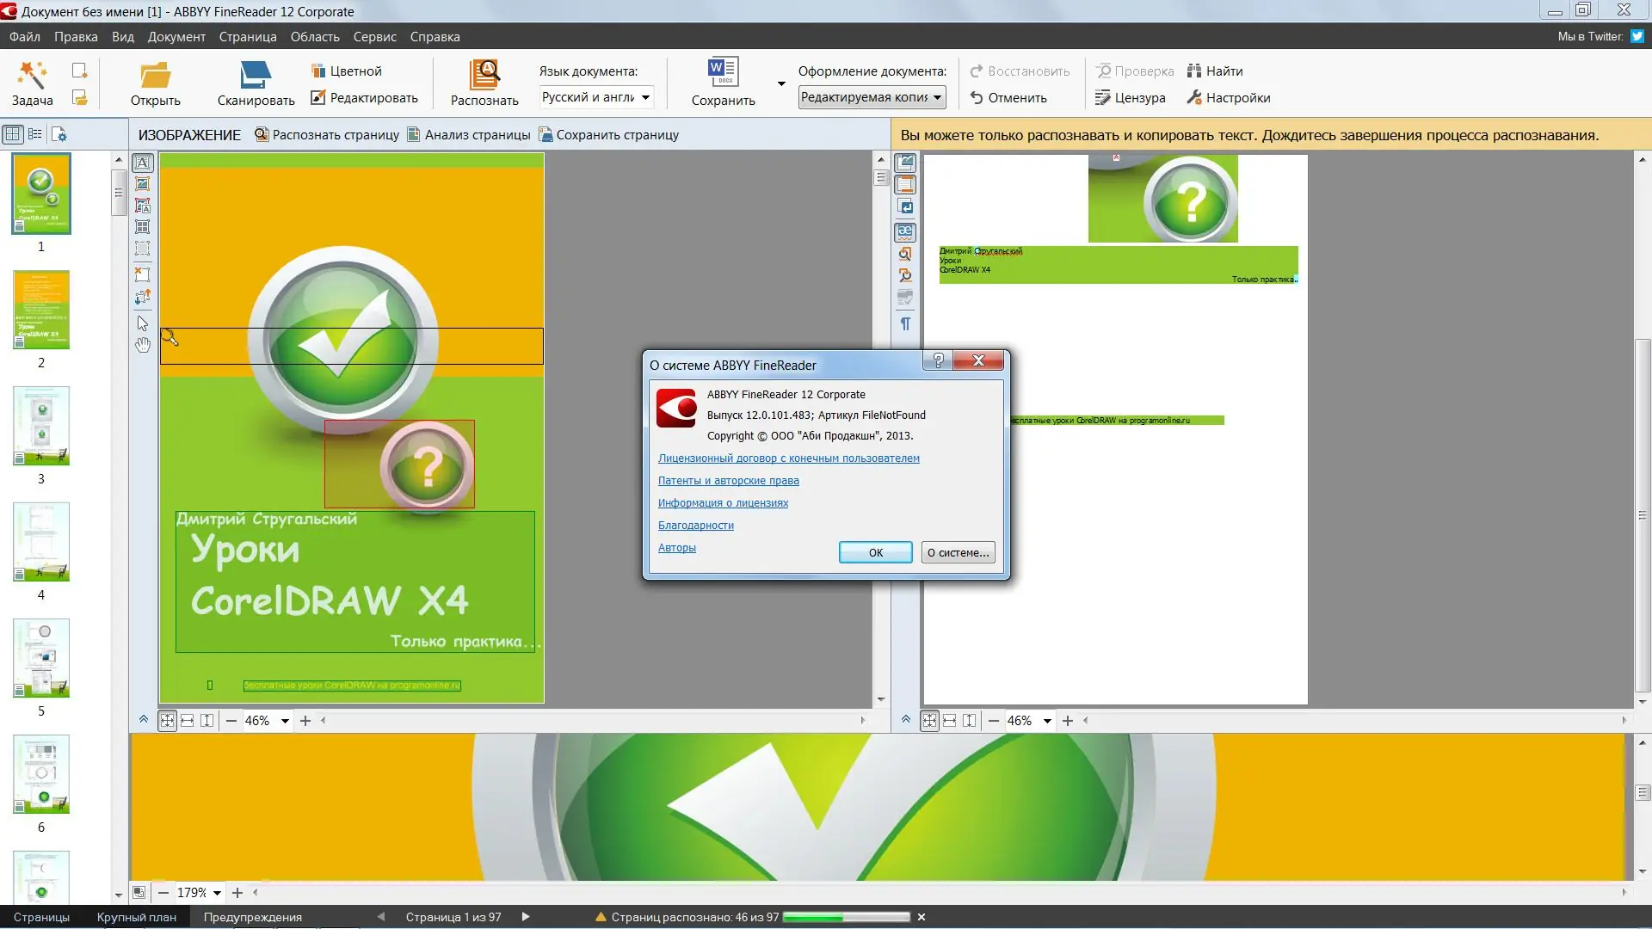Open the image zoom 46% dropdown
Viewport: 1652px width, 929px height.
(285, 721)
